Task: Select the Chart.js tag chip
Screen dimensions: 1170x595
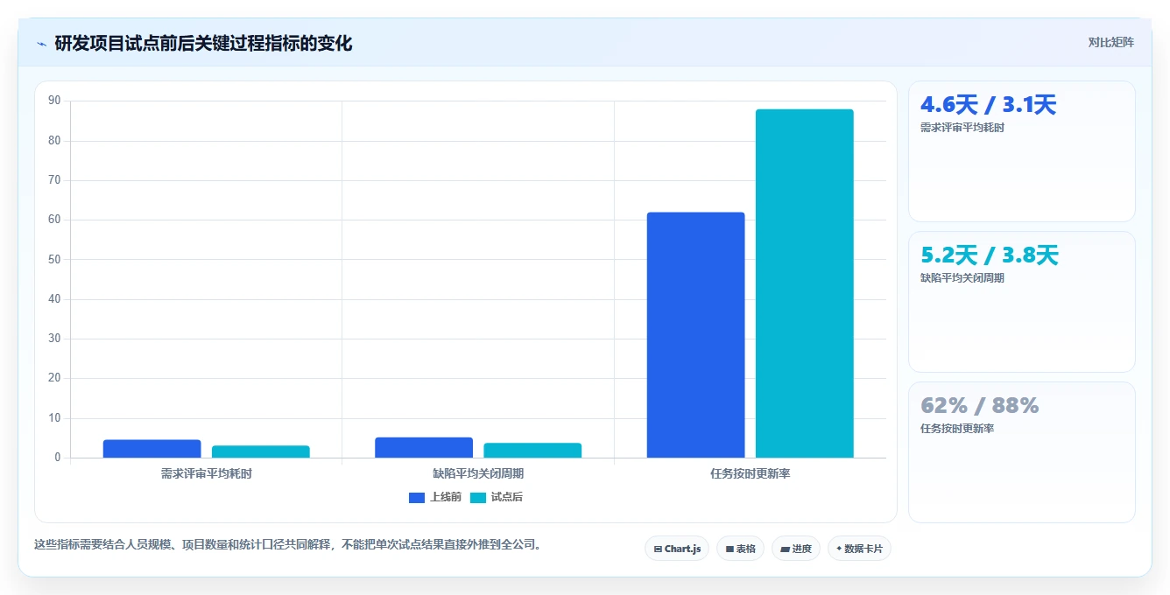Action: [677, 549]
